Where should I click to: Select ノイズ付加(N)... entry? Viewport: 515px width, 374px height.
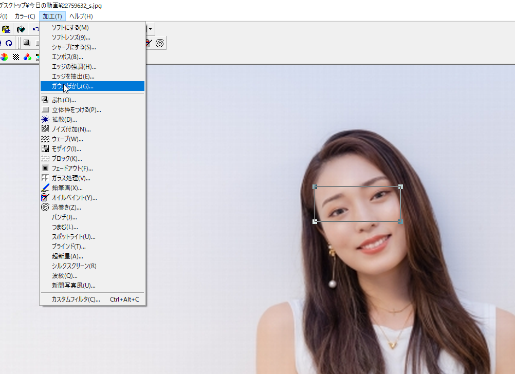coord(93,129)
